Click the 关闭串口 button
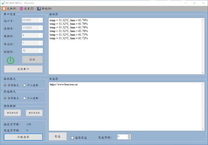 pyautogui.click(x=23, y=69)
